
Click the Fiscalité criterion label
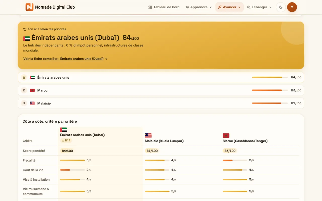tap(29, 160)
